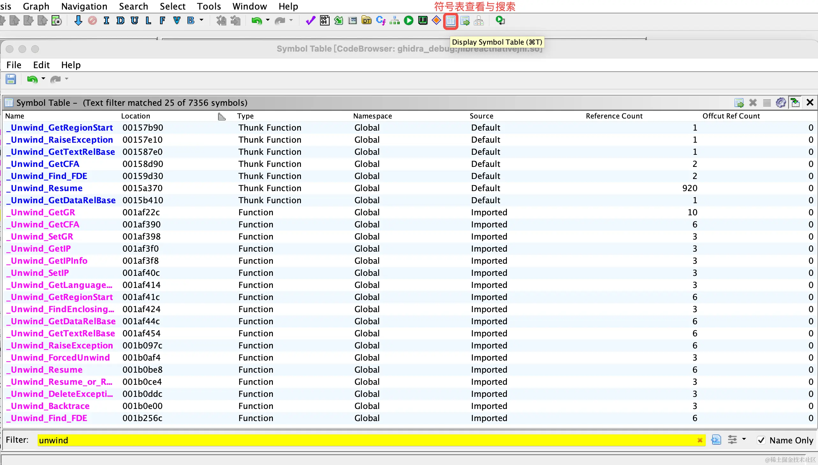
Task: Click the green Undo arrow in main toolbar
Action: pos(257,21)
